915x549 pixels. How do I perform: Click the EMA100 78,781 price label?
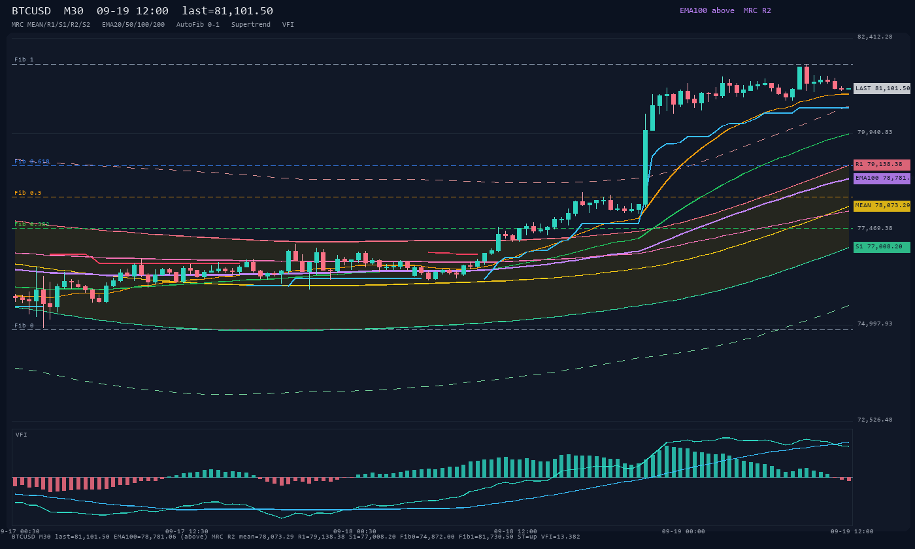(882, 178)
